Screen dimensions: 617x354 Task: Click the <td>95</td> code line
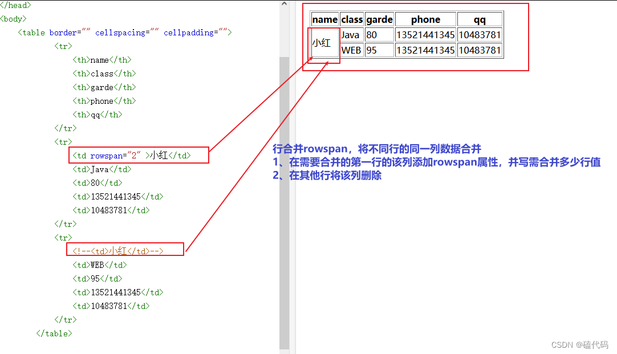pos(98,279)
